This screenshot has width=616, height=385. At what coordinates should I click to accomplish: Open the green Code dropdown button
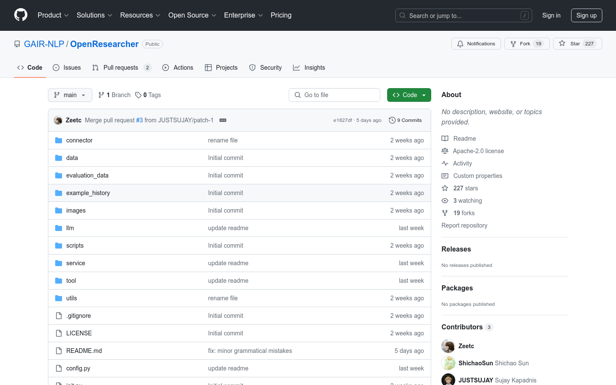pos(409,95)
